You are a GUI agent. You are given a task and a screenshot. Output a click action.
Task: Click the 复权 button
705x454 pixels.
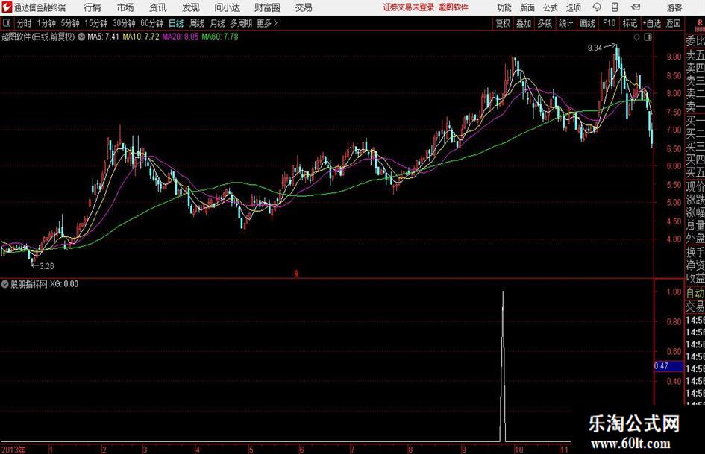coord(503,23)
